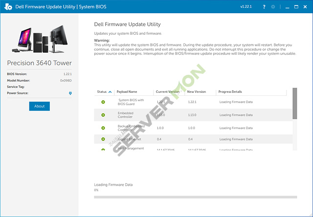Click the 'Precision 3640 Tower' model title
The height and width of the screenshot is (217, 313).
[39, 63]
